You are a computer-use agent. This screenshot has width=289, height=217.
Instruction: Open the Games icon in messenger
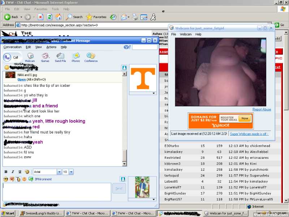(x=45, y=57)
